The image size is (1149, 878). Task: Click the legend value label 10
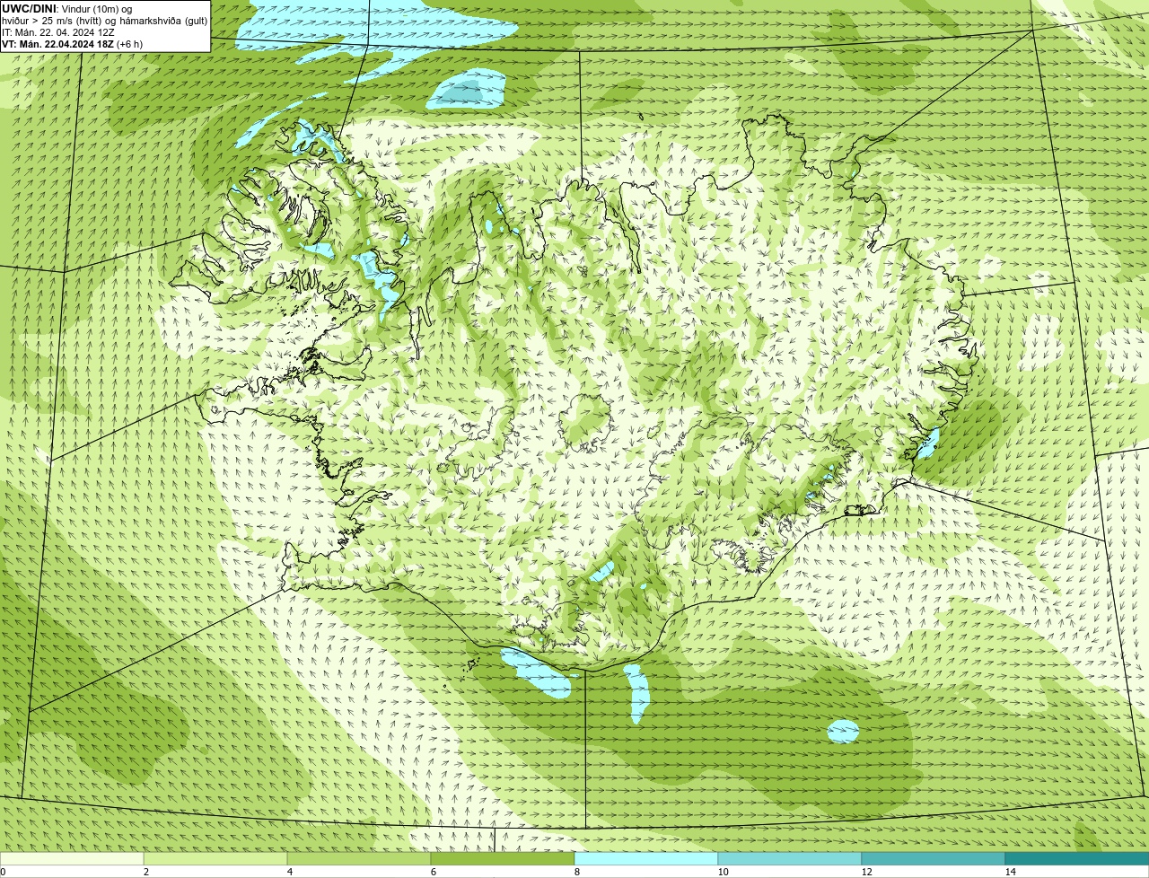(x=723, y=872)
